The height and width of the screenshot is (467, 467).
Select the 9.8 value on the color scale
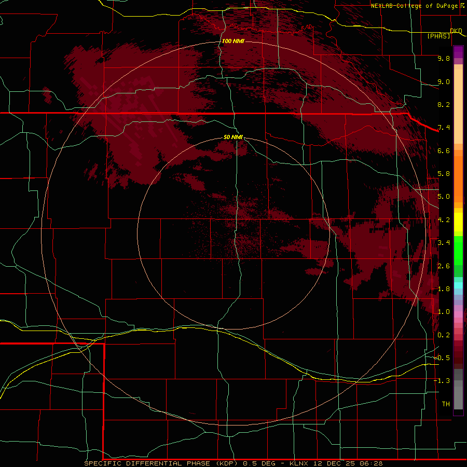click(x=444, y=58)
